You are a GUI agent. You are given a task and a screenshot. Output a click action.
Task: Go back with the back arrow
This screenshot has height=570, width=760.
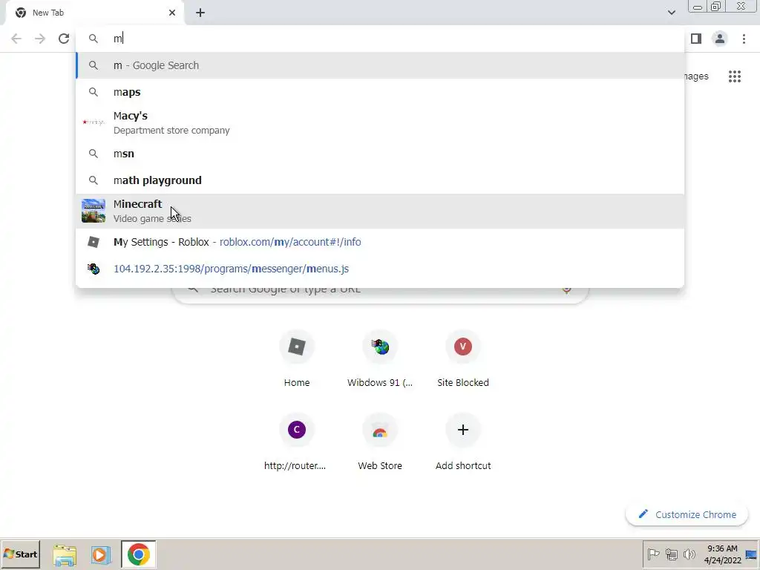click(16, 39)
